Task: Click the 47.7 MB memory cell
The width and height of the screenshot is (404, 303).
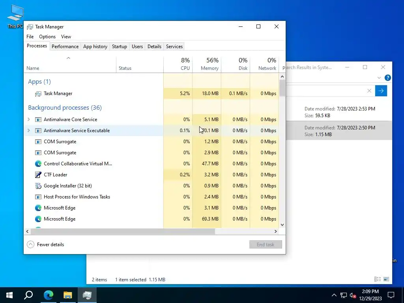Action: (207, 164)
